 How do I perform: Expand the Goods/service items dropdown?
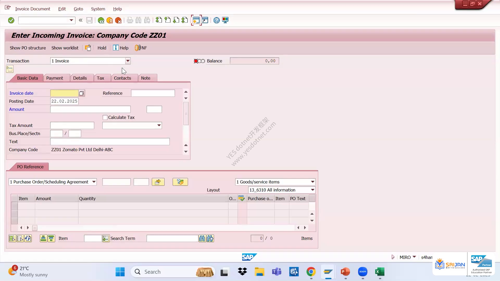312,182
